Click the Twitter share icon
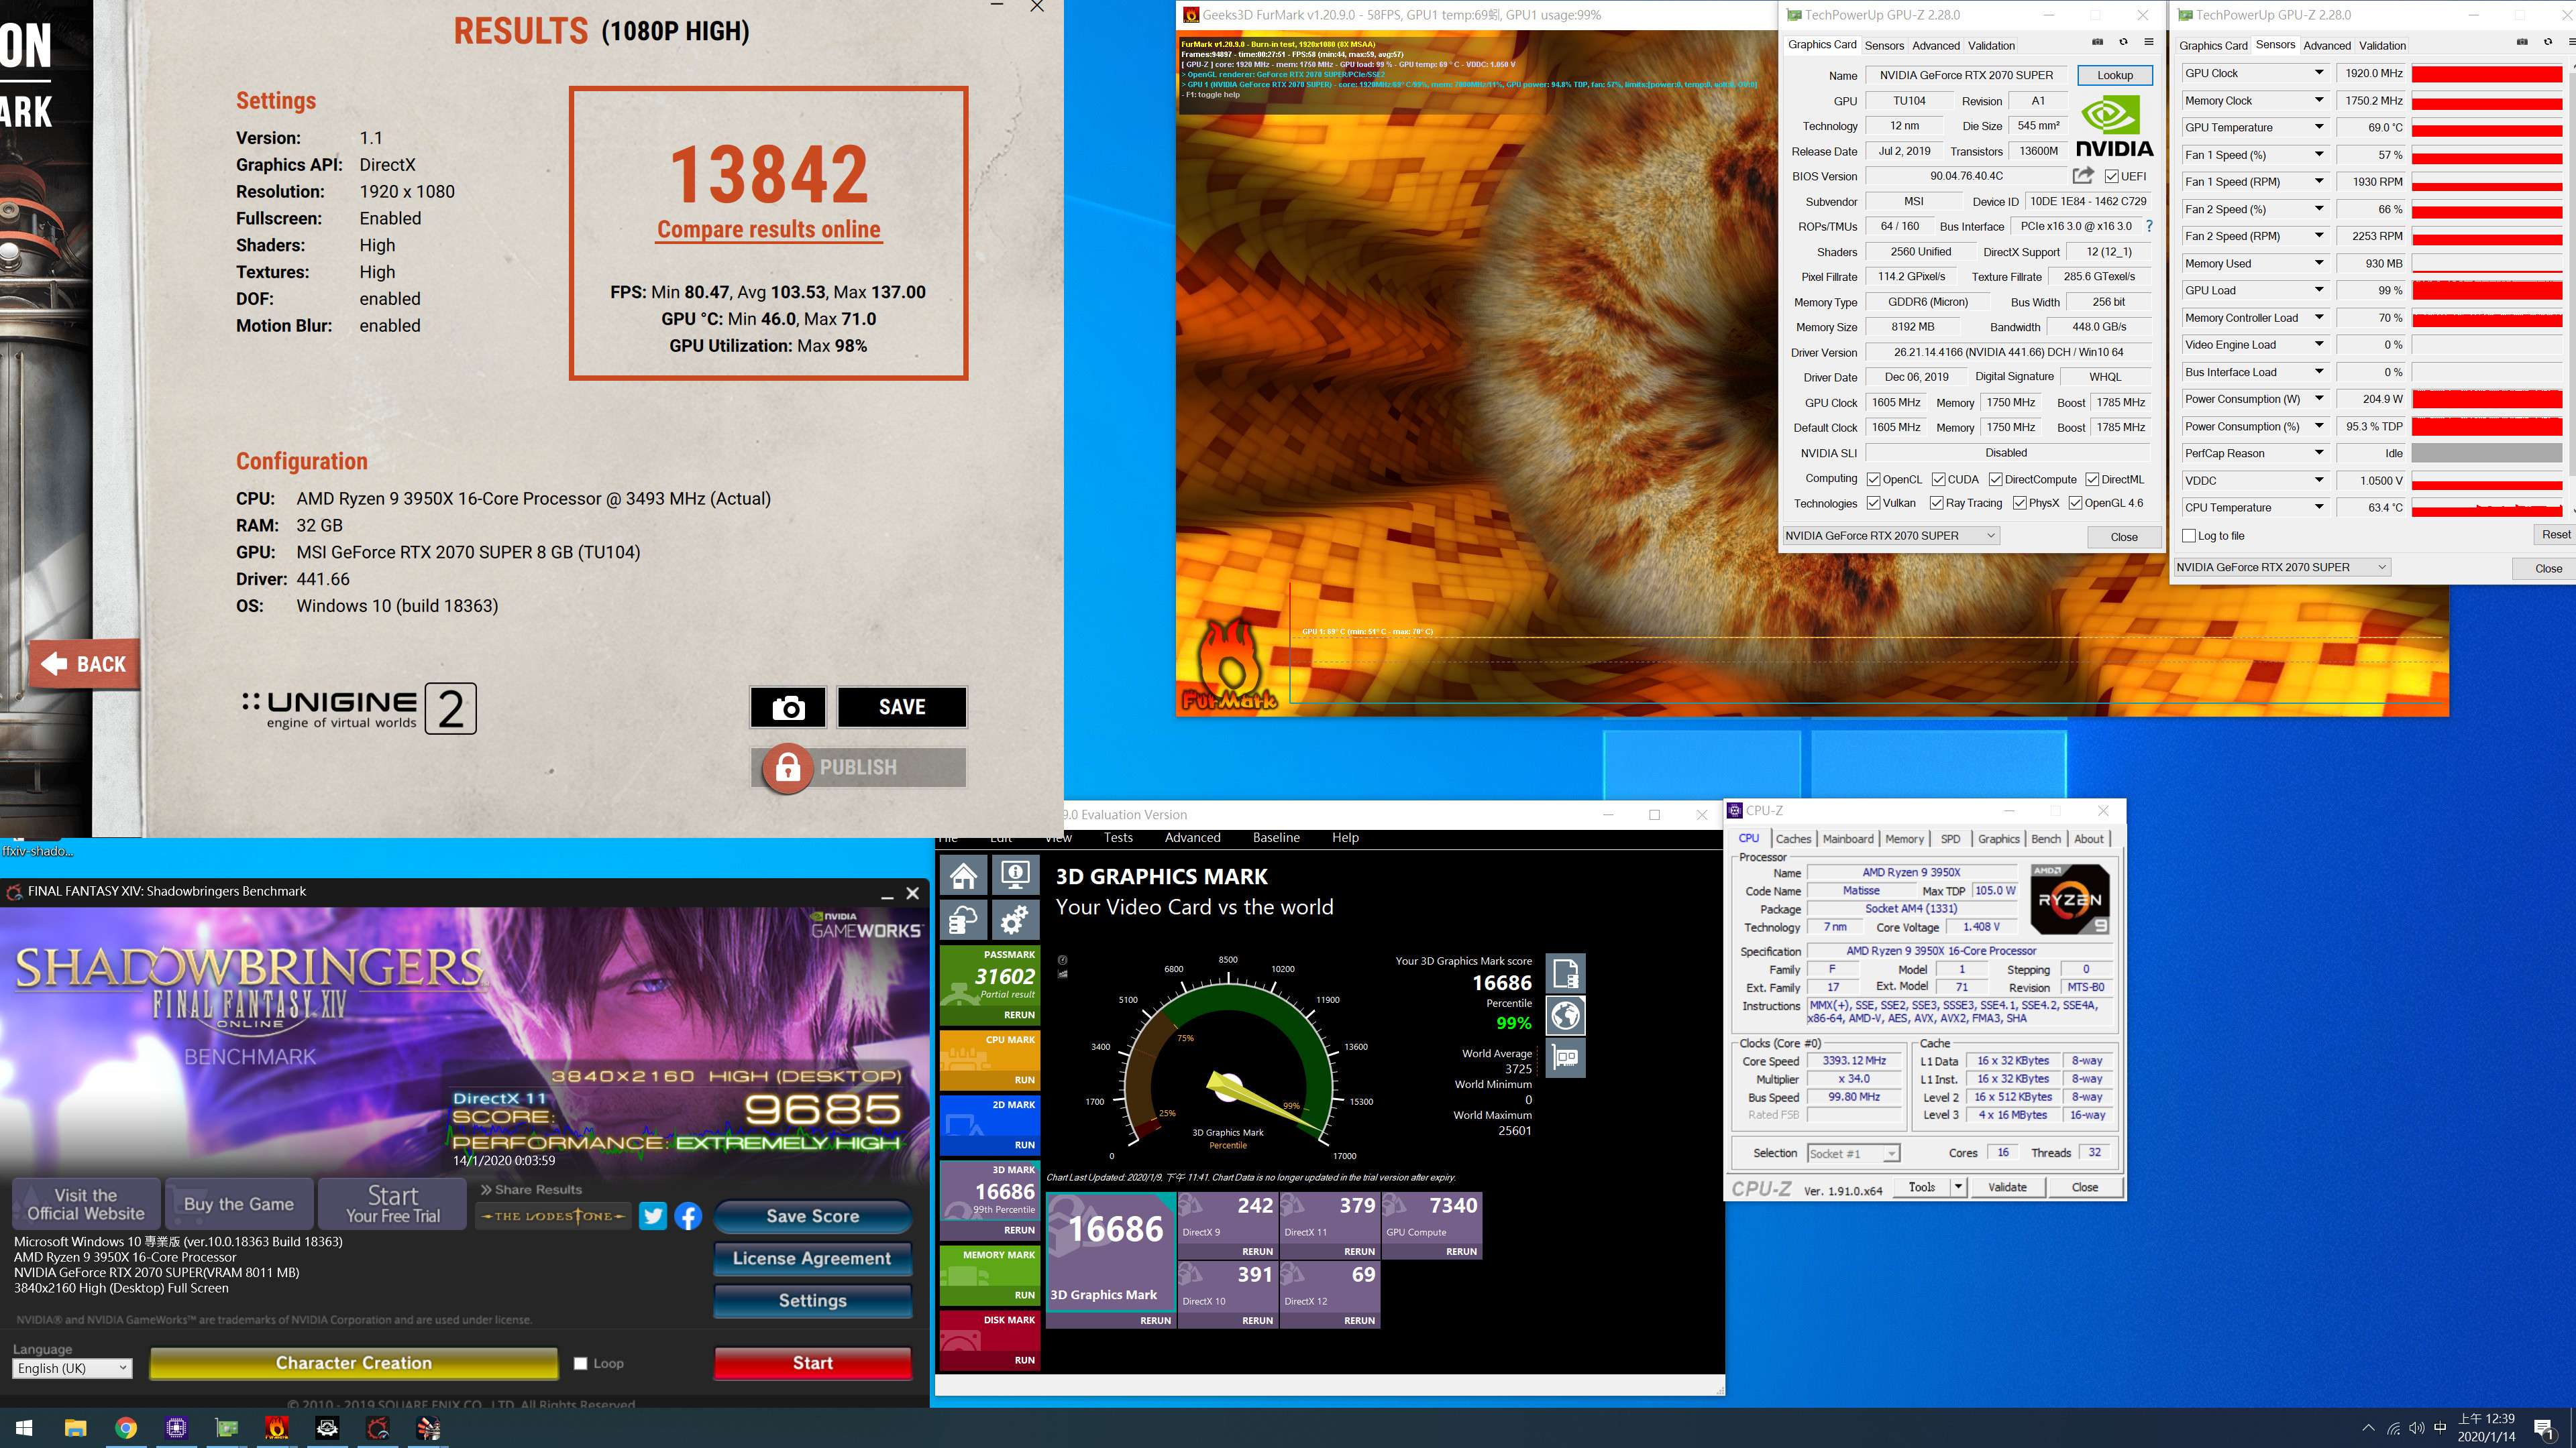The width and height of the screenshot is (2576, 1448). (x=653, y=1215)
